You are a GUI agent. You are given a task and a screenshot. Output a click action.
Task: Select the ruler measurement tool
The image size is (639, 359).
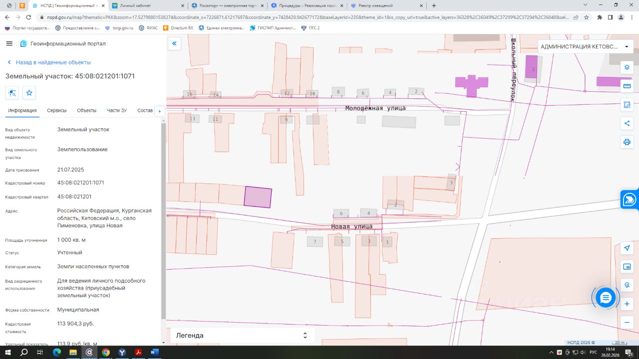[x=627, y=86]
